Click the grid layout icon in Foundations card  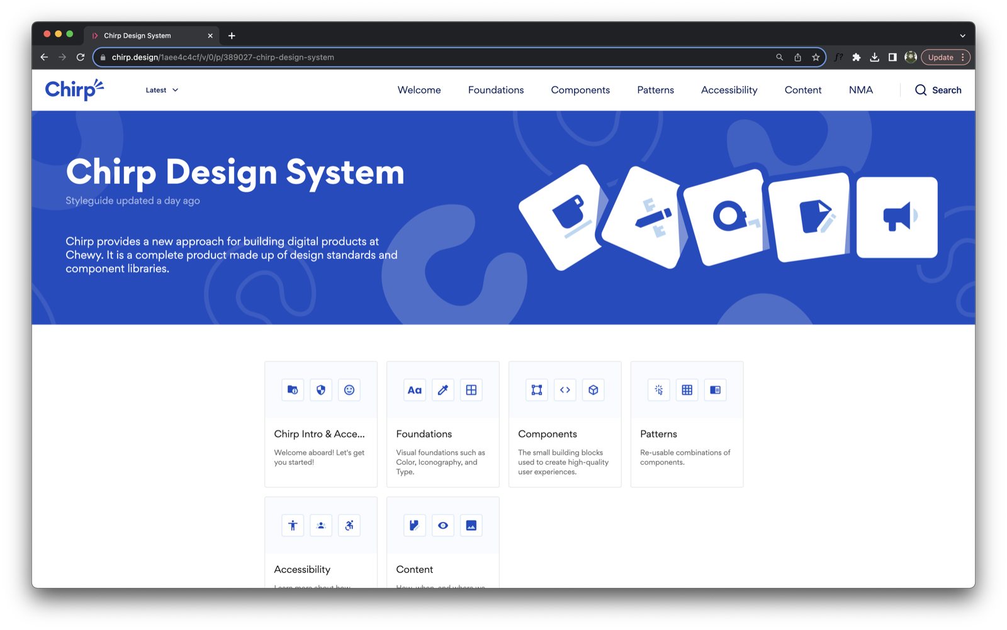click(x=471, y=390)
